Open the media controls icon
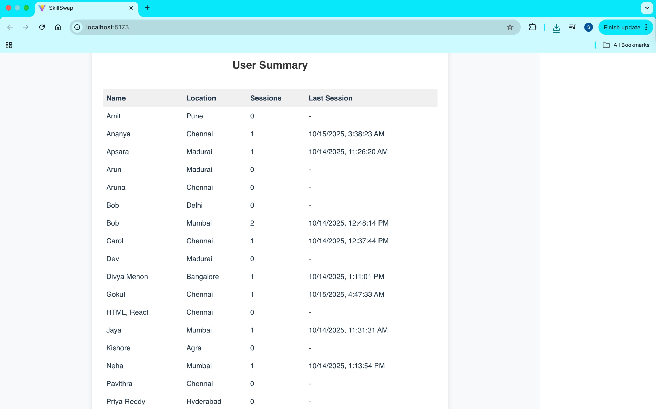The width and height of the screenshot is (656, 409). (x=572, y=27)
